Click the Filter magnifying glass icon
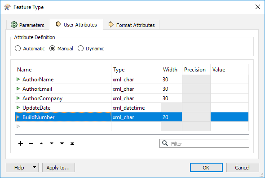Image resolution: width=265 pixels, height=178 pixels. click(x=165, y=143)
